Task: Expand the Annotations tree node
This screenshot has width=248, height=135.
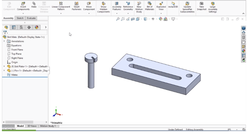Action: click(x=4, y=41)
